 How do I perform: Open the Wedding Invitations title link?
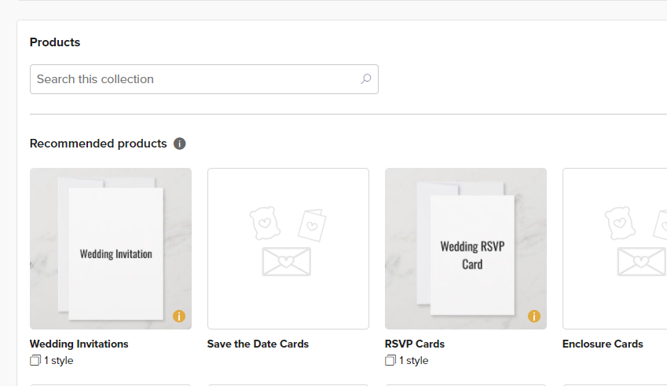pos(79,344)
